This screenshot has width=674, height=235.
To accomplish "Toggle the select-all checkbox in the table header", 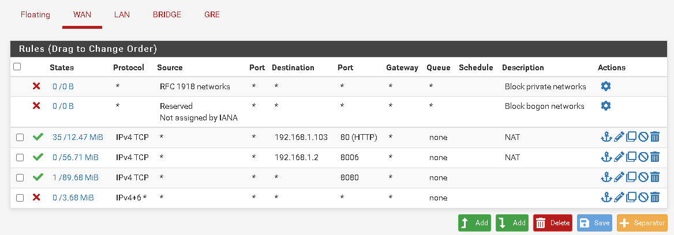I will tap(17, 66).
